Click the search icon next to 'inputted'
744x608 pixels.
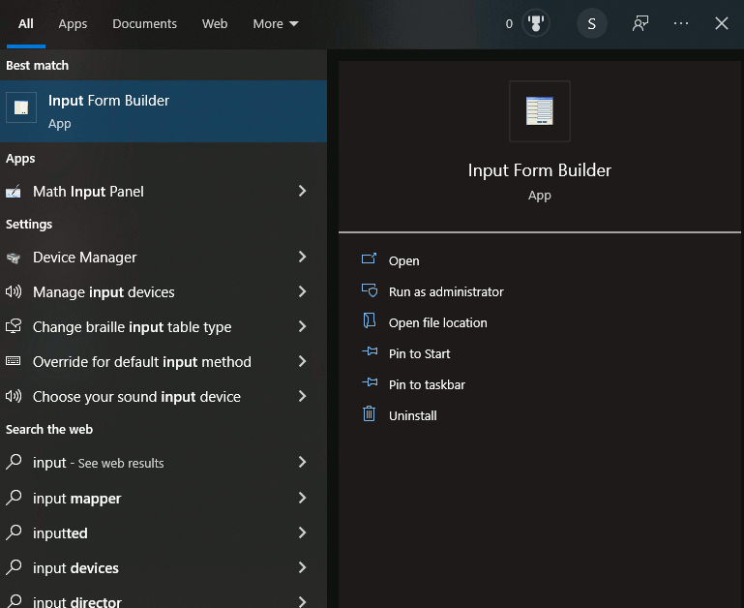(x=14, y=532)
